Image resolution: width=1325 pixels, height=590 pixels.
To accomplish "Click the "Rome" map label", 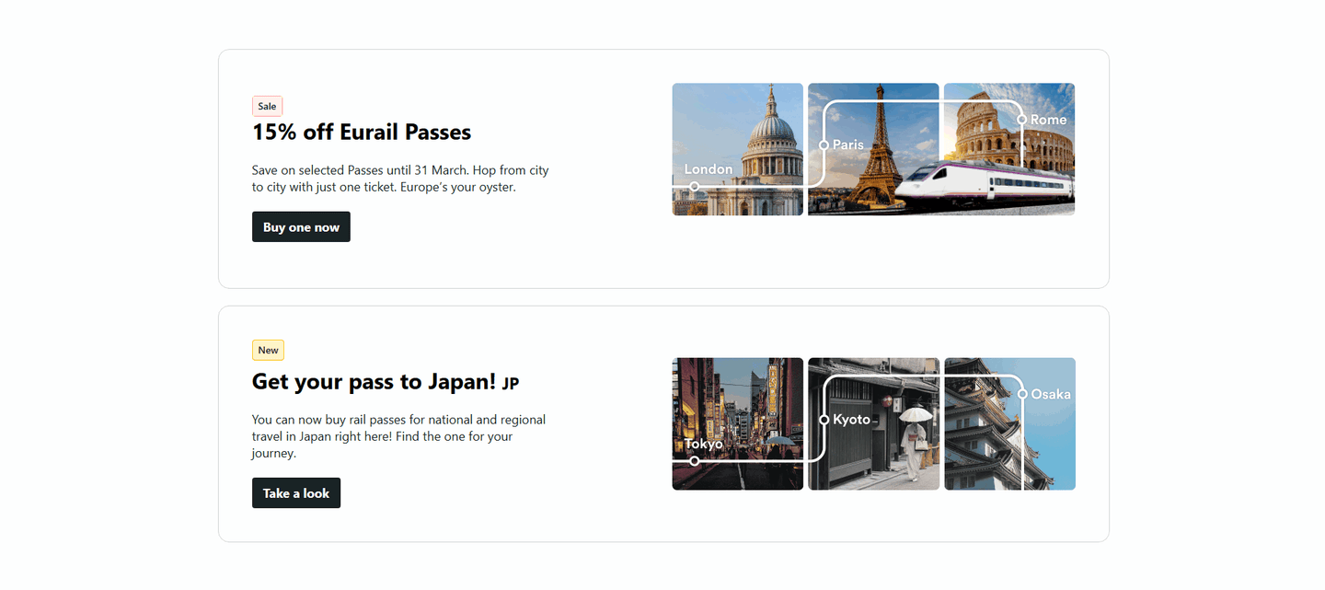I will pyautogui.click(x=1049, y=120).
